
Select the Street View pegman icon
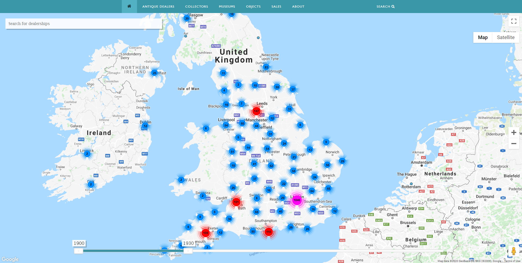pos(513,251)
